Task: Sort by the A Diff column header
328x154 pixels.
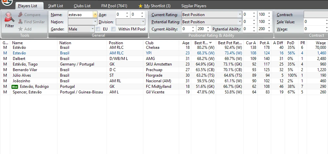Action: pyautogui.click(x=278, y=43)
